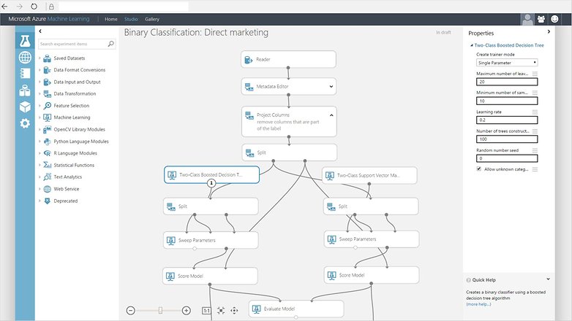The image size is (572, 321).
Task: Select the left Sweep Parameters module
Action: point(211,240)
